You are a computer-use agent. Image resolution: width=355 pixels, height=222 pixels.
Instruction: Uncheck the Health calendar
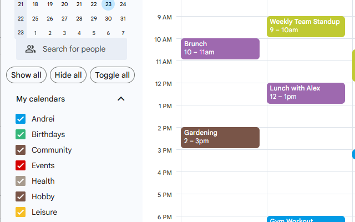click(21, 181)
